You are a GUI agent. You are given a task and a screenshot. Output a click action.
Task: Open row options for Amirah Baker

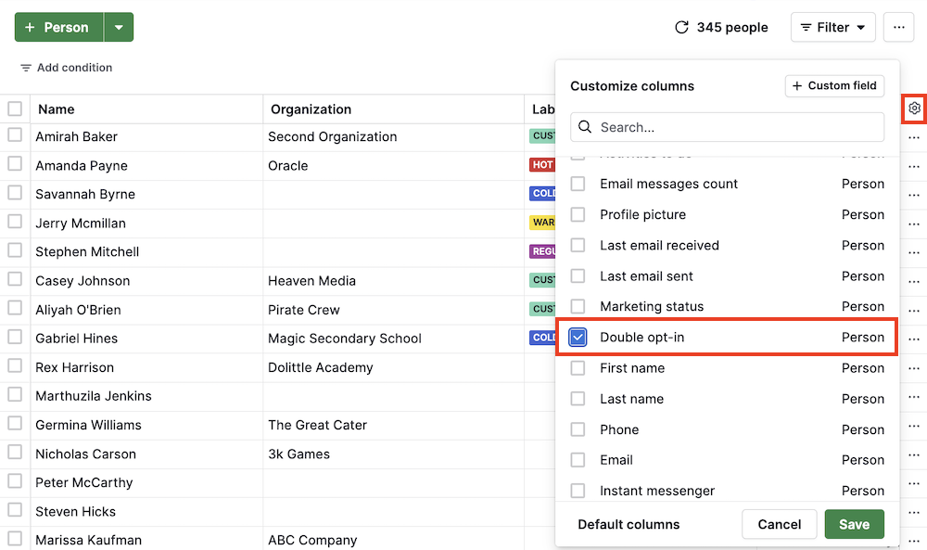[914, 137]
